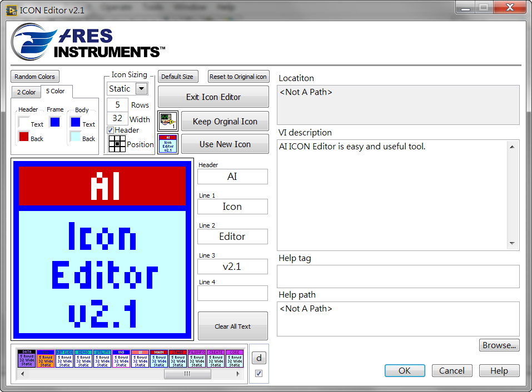Image resolution: width=532 pixels, height=392 pixels.
Task: Select the MAIN template icon
Action: pos(159,359)
